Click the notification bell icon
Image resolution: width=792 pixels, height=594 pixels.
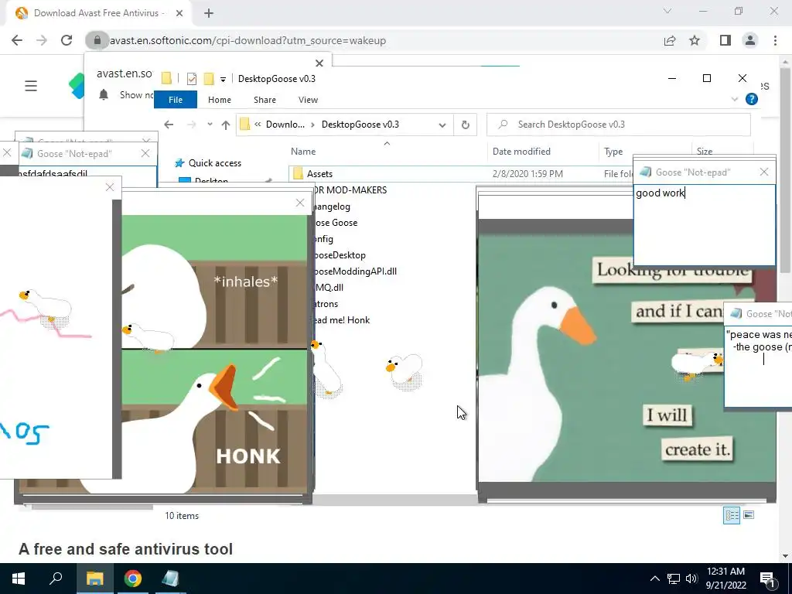(x=104, y=95)
